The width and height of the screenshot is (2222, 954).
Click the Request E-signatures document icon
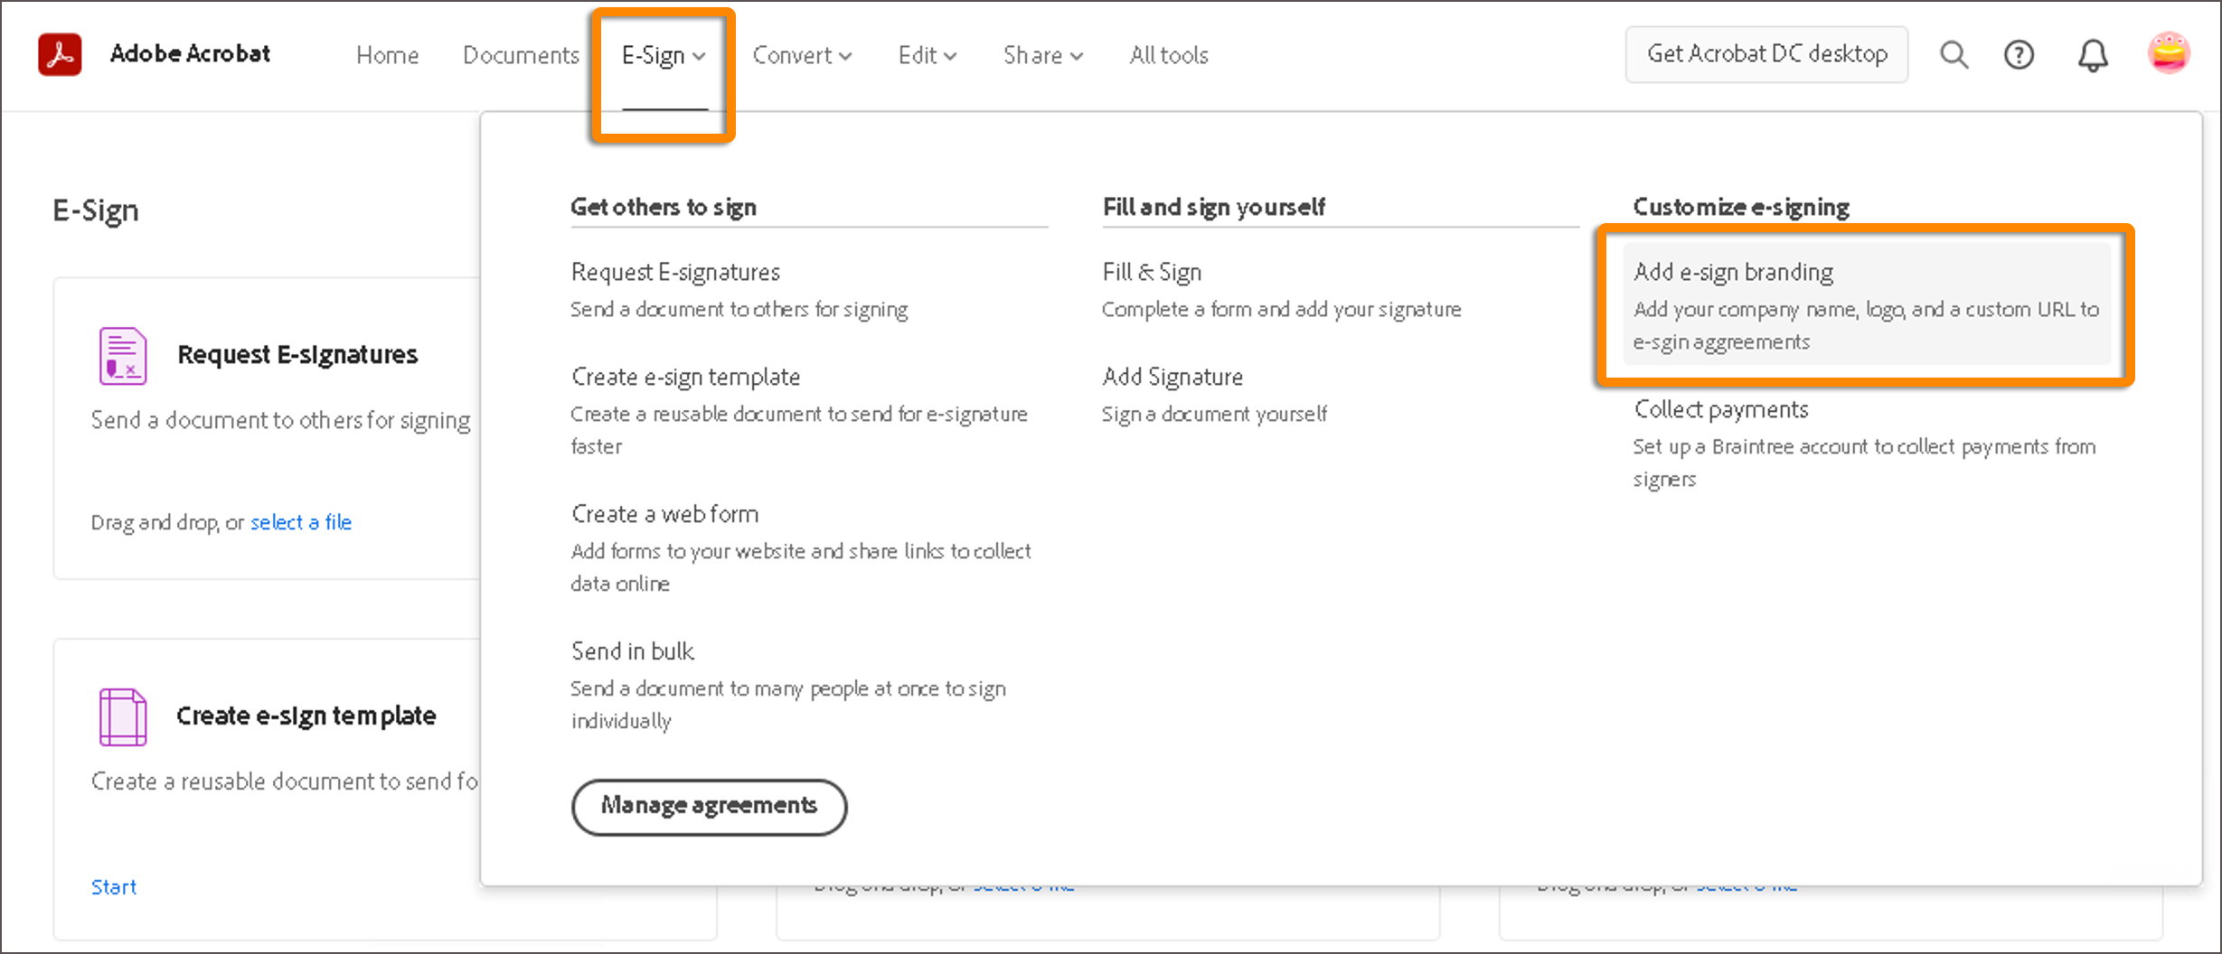point(122,356)
